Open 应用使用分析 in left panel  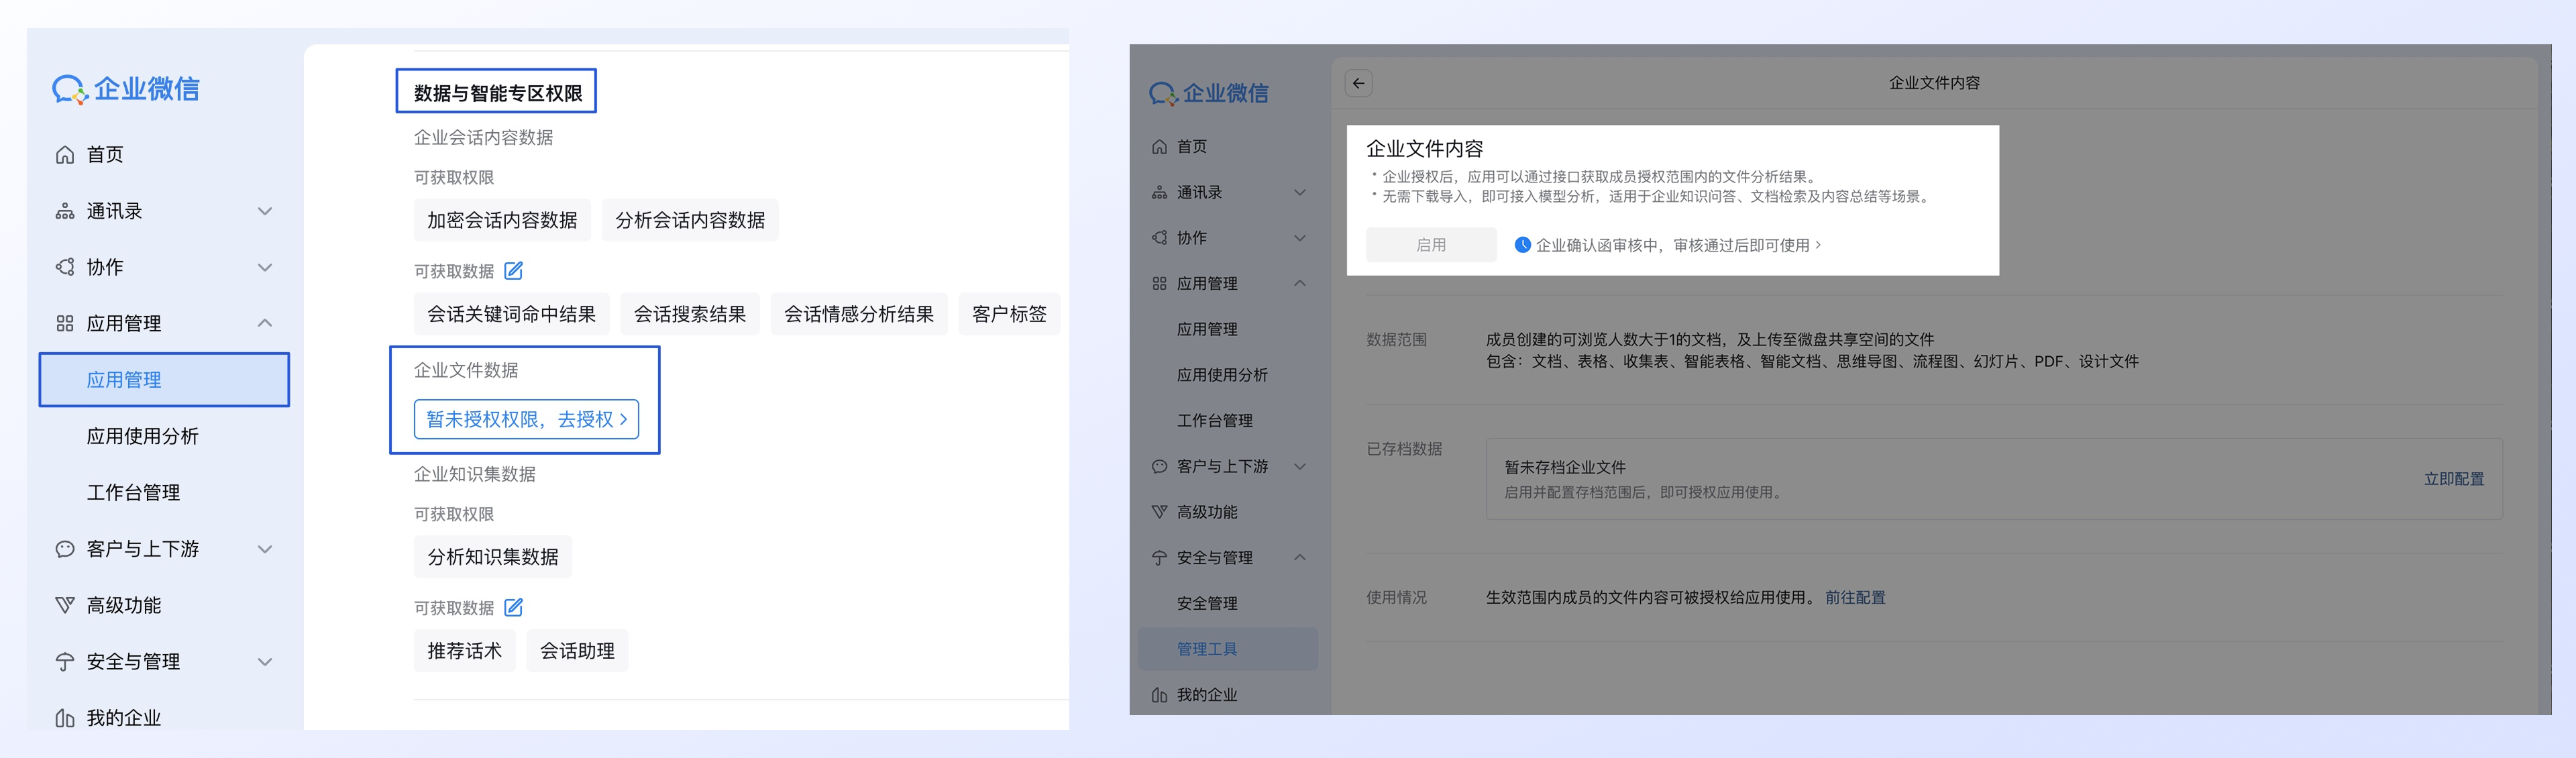pos(142,436)
